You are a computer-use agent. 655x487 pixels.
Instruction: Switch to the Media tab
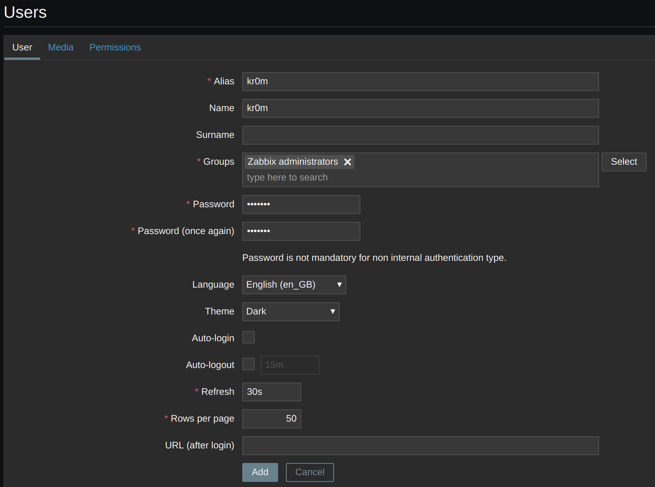[61, 47]
